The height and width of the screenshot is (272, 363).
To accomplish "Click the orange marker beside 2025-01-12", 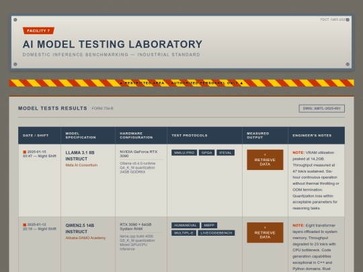I will coord(25,225).
